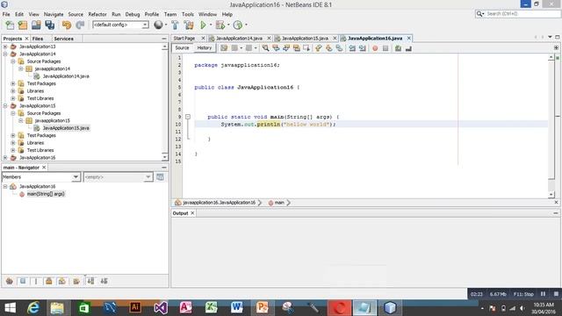Screen dimensions: 562x316
Task: Open the File menu
Action: tap(6, 14)
